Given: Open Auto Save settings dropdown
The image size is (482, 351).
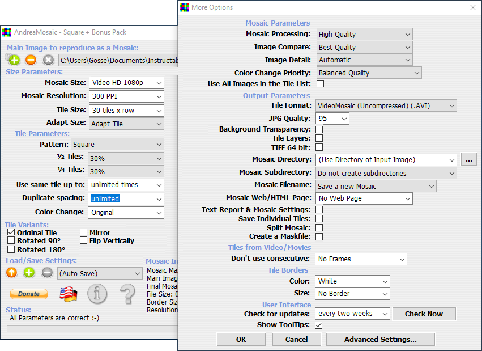Looking at the screenshot, I should coord(100,273).
